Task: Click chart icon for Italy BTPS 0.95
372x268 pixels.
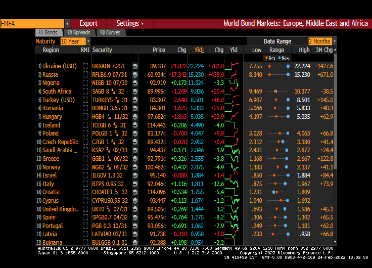Action: pos(135,184)
